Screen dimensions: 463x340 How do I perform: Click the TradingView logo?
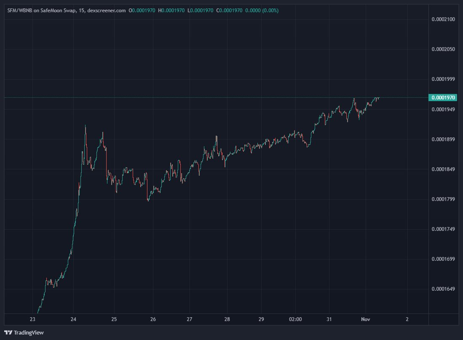coord(24,332)
